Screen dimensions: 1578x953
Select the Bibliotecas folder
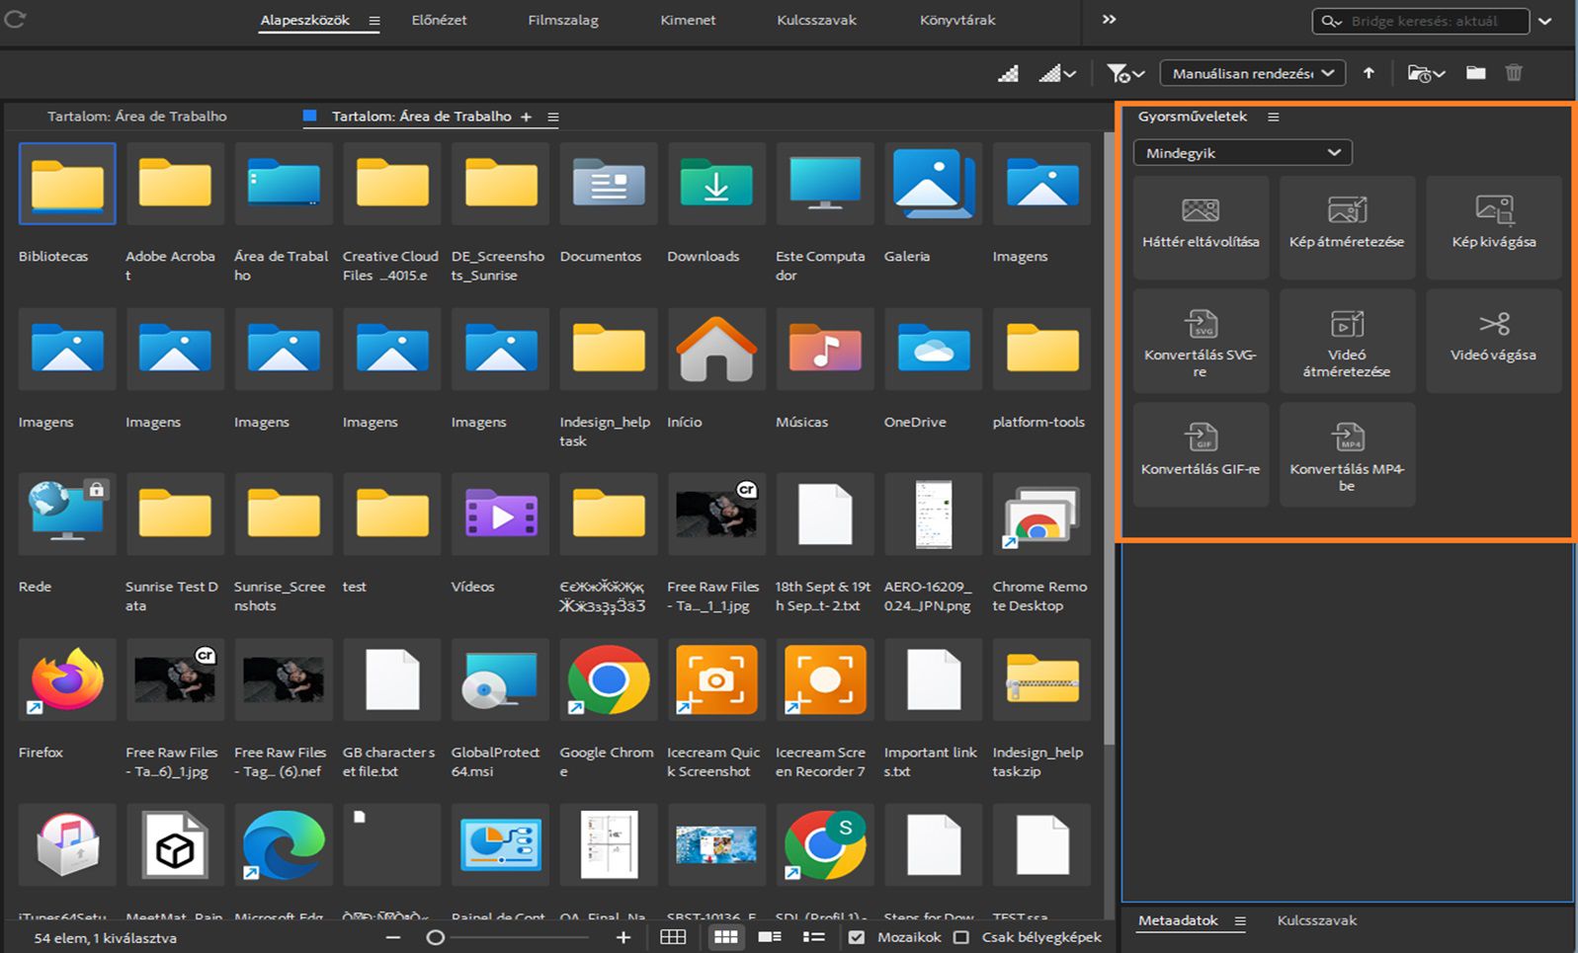click(67, 184)
